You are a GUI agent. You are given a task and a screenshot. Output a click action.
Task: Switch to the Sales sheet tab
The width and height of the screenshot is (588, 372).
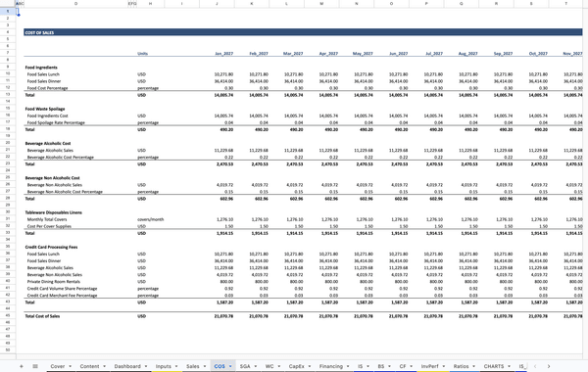(193, 366)
